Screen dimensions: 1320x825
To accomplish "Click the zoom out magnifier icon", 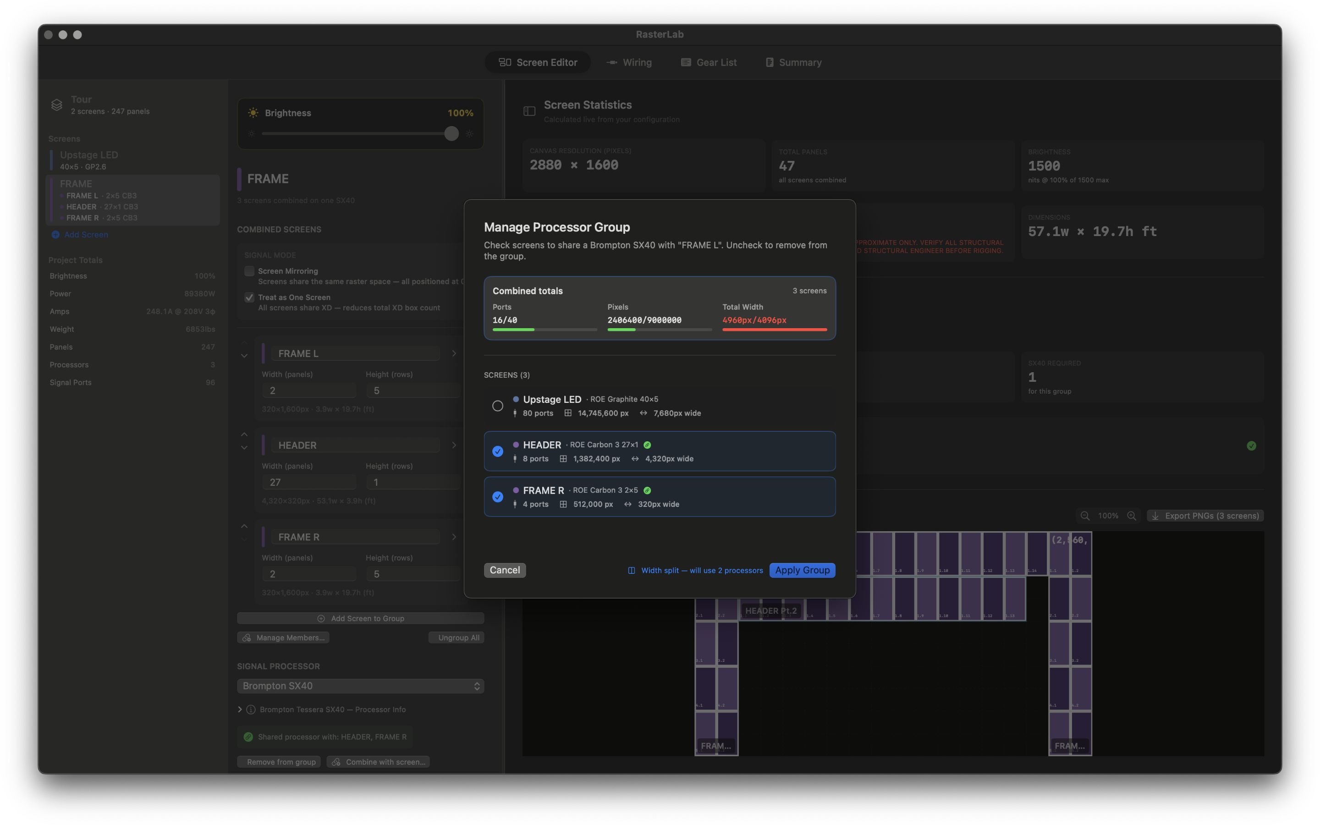I will pos(1085,516).
